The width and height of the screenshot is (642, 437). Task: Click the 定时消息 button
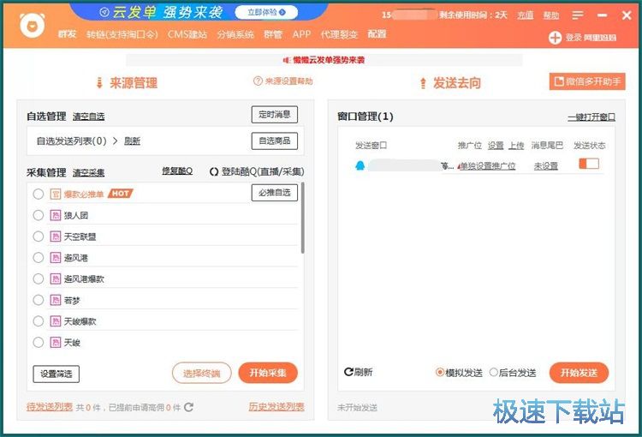pos(274,115)
